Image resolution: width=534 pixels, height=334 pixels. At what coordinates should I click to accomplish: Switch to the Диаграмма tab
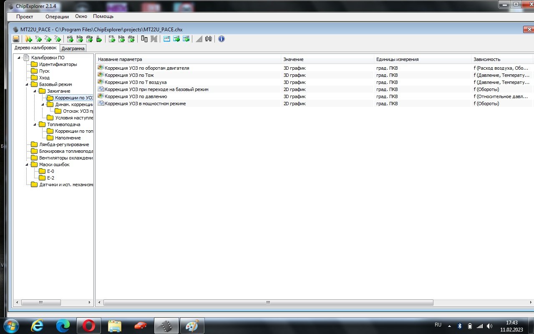(73, 48)
